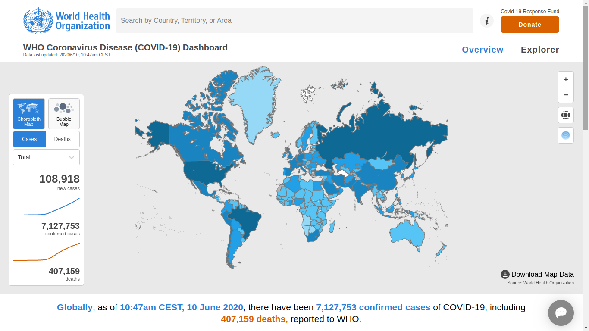Screen dimensions: 589x331
Task: Click the 108,918 new cases figure
Action: [60, 179]
